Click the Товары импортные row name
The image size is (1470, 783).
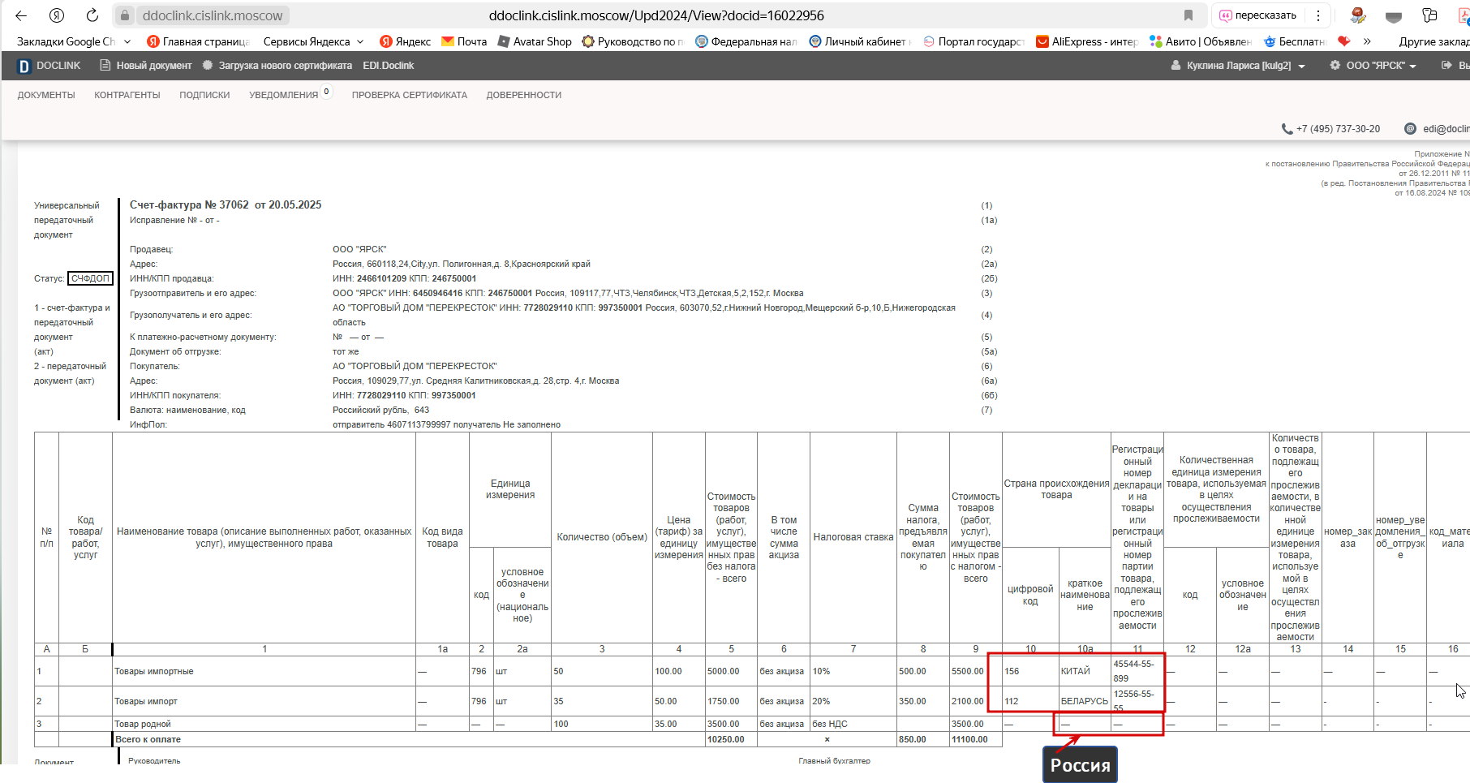click(154, 672)
